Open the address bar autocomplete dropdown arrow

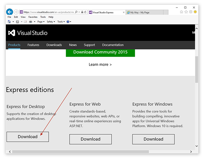(x=79, y=12)
